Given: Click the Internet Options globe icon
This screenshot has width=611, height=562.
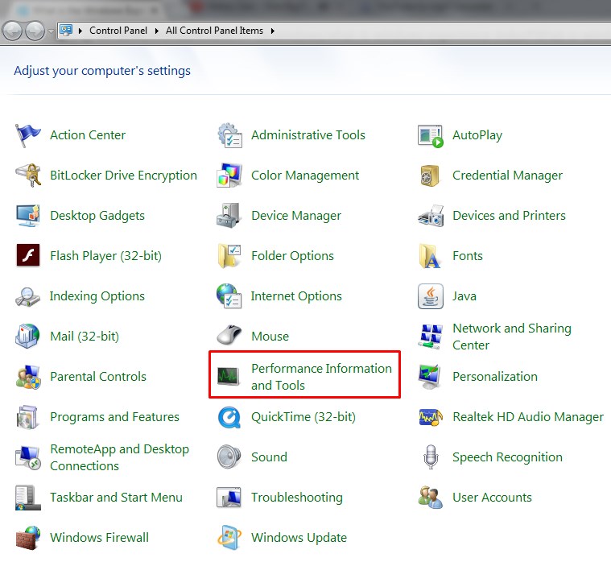Looking at the screenshot, I should [229, 296].
